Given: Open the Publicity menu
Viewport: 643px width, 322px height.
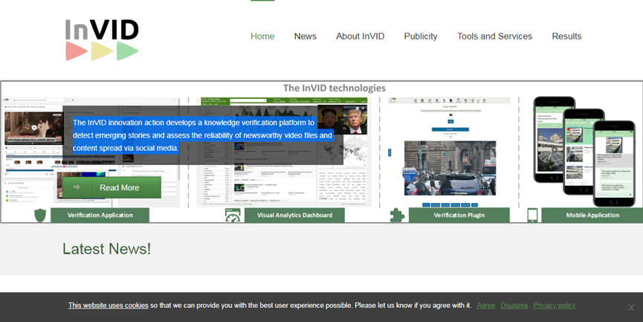Looking at the screenshot, I should click(421, 36).
